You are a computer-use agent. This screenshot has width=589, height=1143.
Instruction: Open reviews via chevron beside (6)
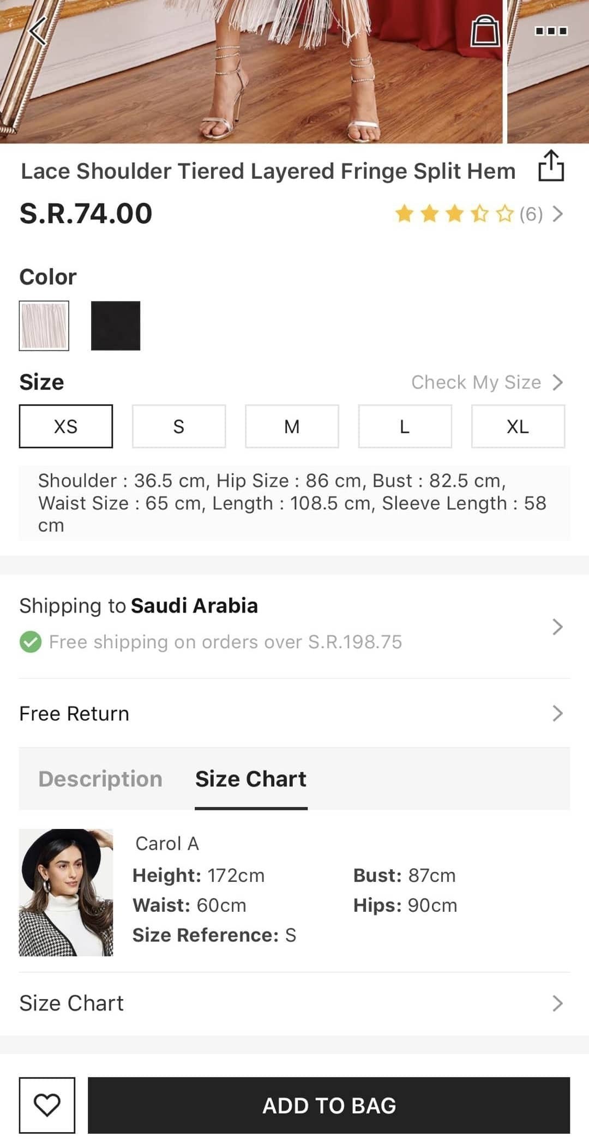click(x=557, y=214)
